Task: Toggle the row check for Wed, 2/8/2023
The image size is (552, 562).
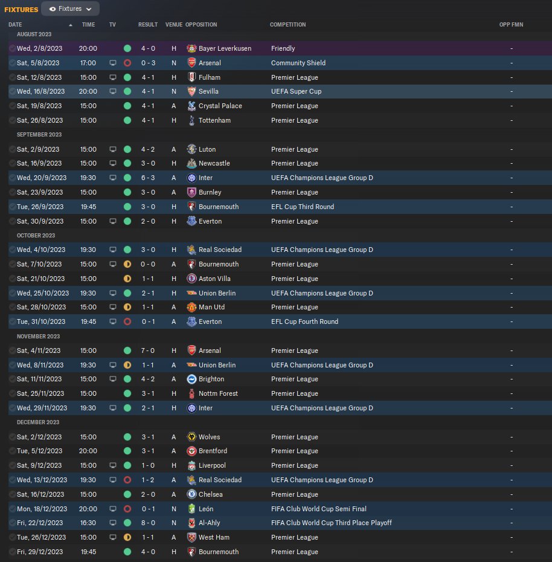Action: pos(12,48)
